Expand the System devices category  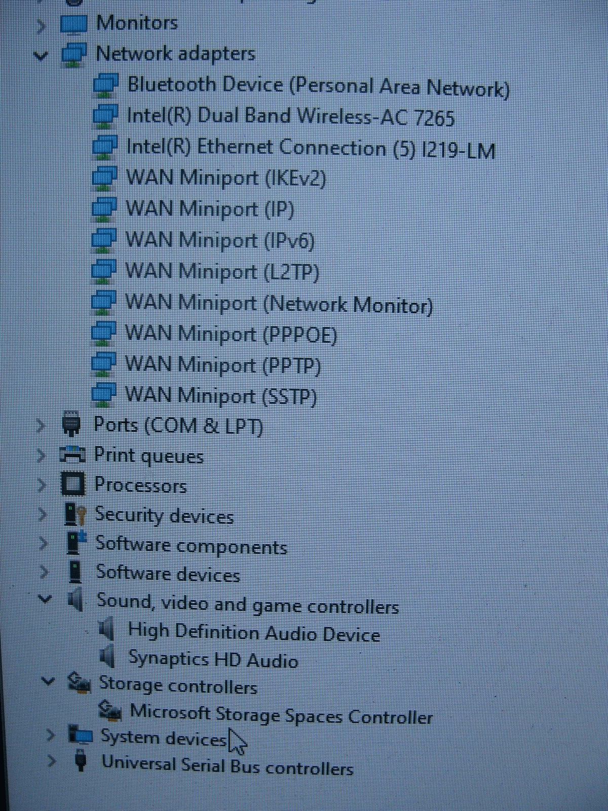click(x=50, y=734)
